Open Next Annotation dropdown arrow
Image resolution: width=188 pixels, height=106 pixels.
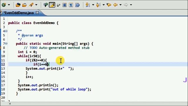pos(93,5)
